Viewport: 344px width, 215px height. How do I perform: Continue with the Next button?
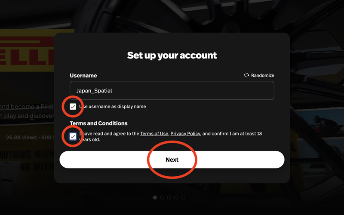pos(172,160)
